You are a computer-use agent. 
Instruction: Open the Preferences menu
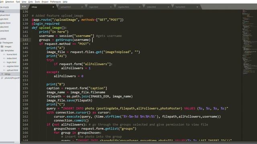(55, 2)
